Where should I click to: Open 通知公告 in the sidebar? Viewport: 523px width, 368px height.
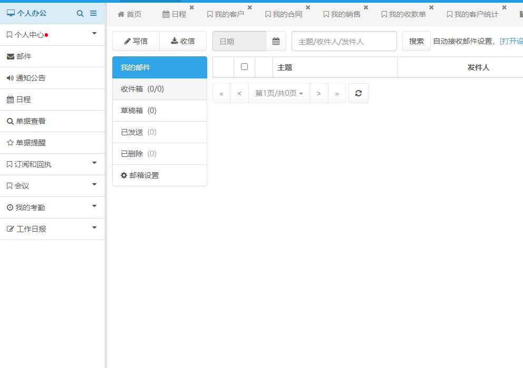[x=31, y=78]
